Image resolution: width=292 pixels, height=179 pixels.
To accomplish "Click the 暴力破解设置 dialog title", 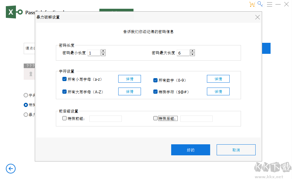I will [48, 17].
